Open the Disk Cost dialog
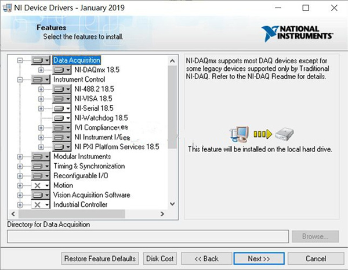Viewport: 348px width, 270px height. pyautogui.click(x=160, y=258)
